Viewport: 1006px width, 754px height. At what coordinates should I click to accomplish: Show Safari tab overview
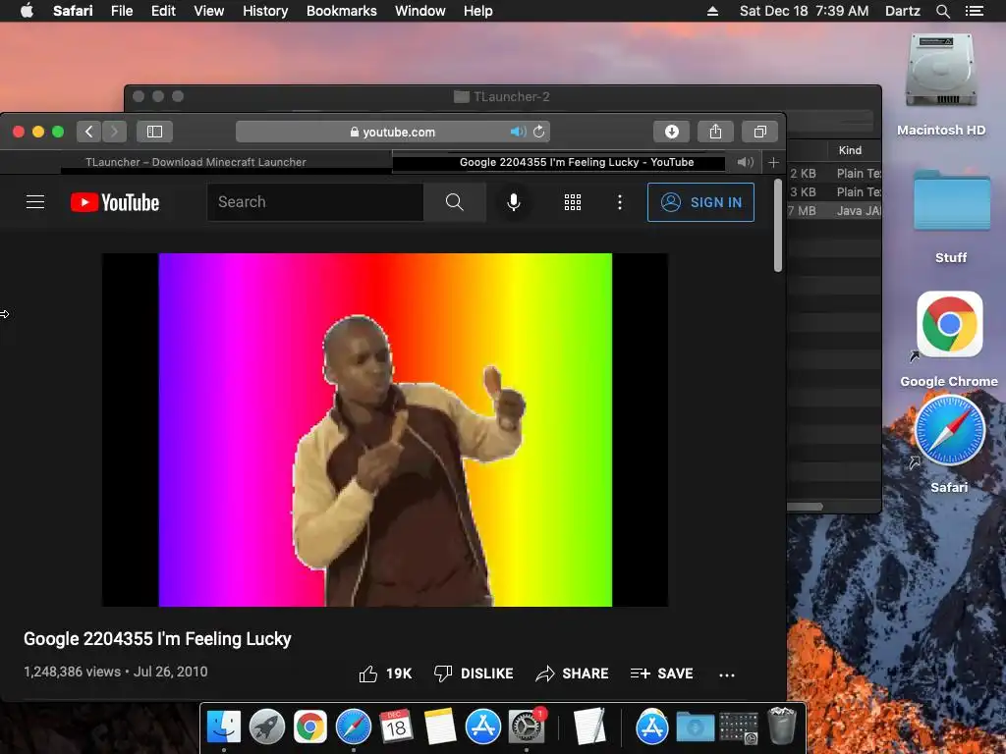click(x=759, y=132)
